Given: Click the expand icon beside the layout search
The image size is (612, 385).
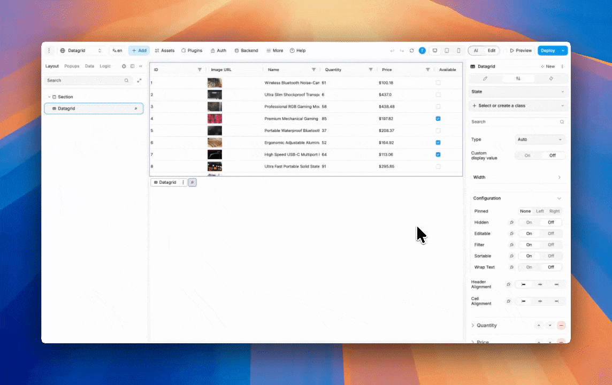Looking at the screenshot, I should (x=139, y=81).
